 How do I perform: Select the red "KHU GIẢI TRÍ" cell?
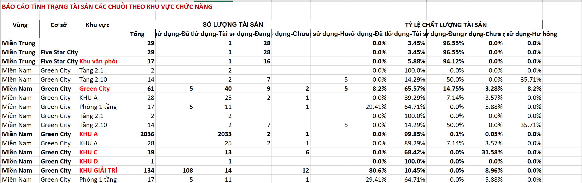pyautogui.click(x=98, y=170)
